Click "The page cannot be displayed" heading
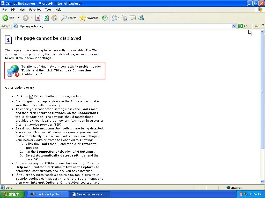Viewport: 265px width, 198px height. click(48, 38)
